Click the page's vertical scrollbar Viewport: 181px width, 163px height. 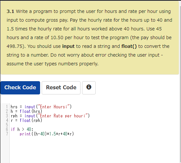[180, 81]
